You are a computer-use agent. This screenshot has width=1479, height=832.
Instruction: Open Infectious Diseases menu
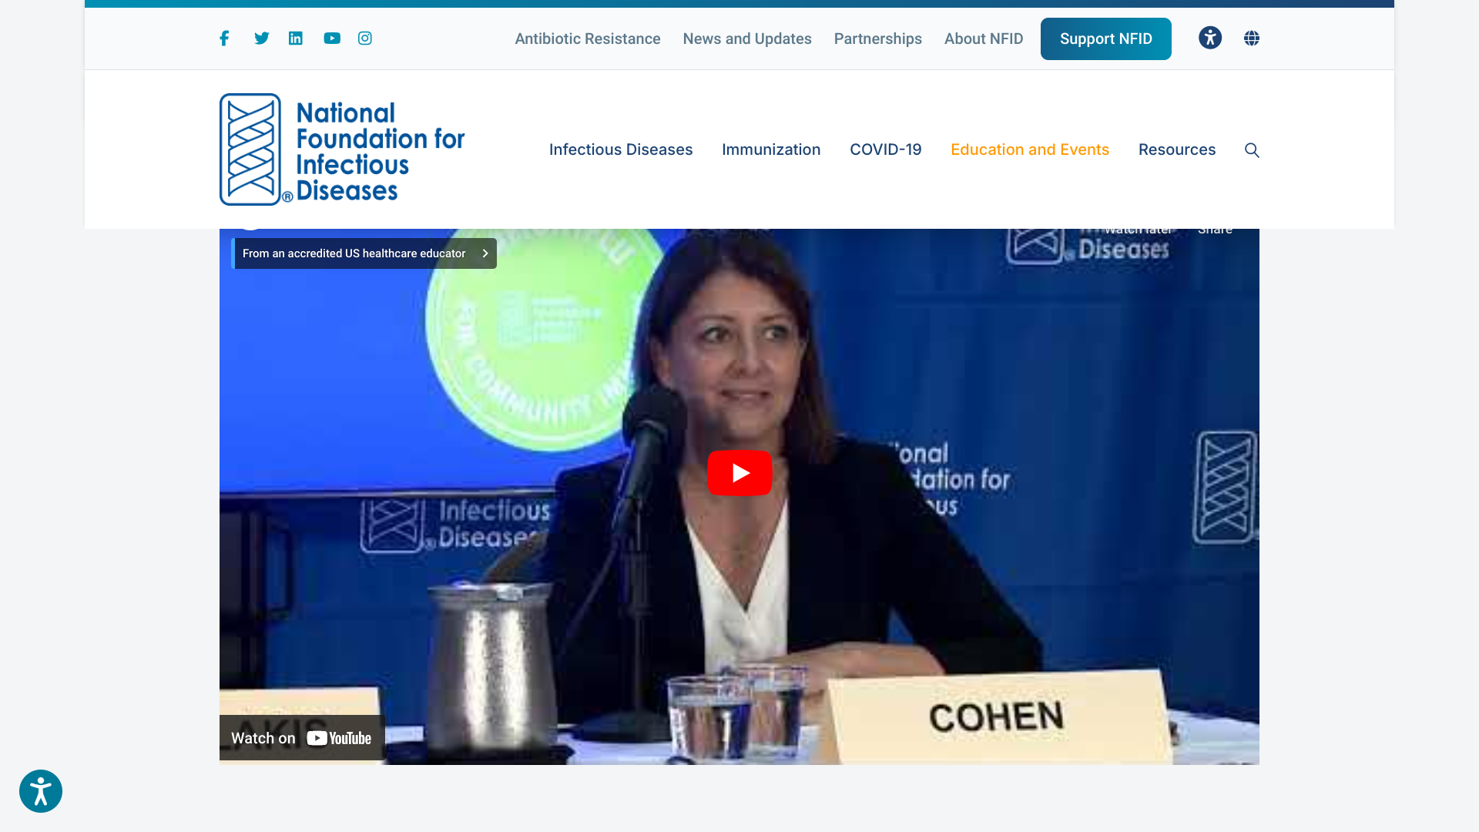pos(621,149)
